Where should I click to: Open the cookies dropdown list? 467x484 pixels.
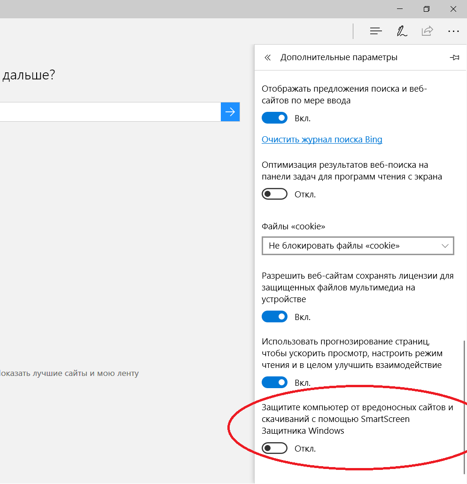[358, 246]
